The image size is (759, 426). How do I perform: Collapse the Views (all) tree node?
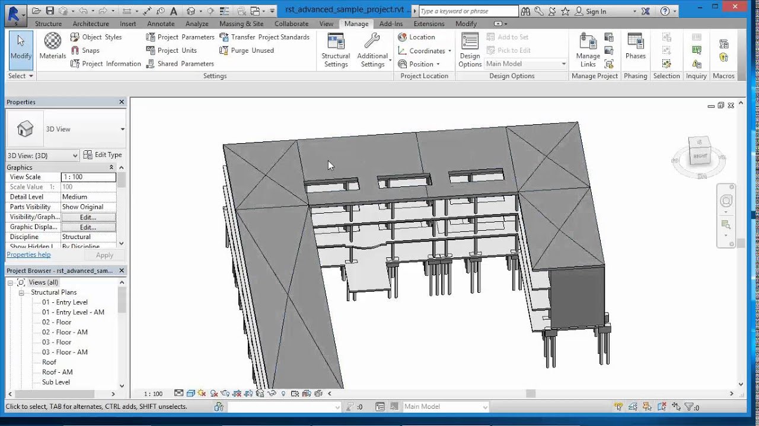click(x=11, y=283)
